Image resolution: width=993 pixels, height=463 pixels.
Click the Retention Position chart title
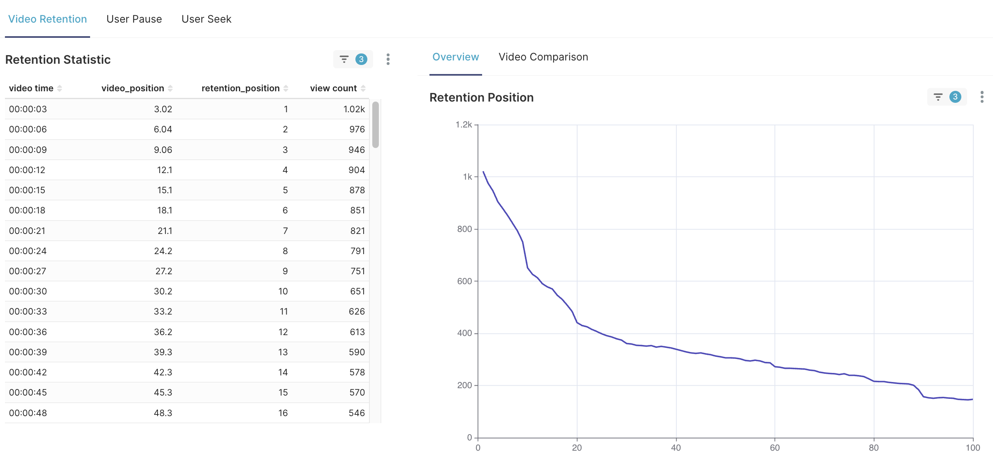(x=481, y=97)
